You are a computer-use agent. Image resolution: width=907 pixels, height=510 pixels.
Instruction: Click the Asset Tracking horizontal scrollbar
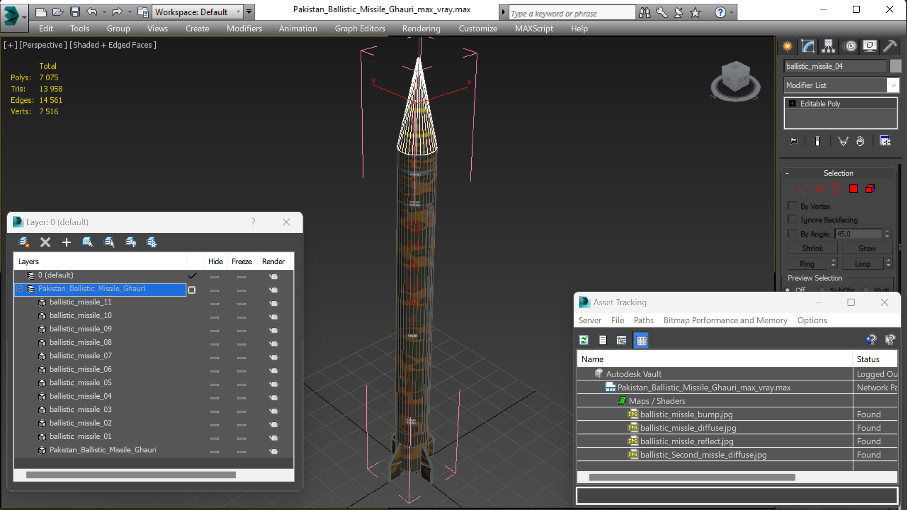click(x=692, y=477)
